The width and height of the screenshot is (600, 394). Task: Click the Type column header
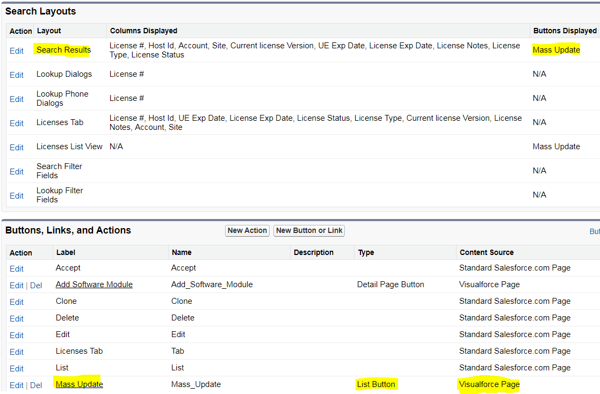pyautogui.click(x=366, y=252)
